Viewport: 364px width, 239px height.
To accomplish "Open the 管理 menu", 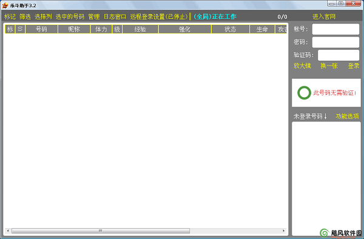I will 94,17.
